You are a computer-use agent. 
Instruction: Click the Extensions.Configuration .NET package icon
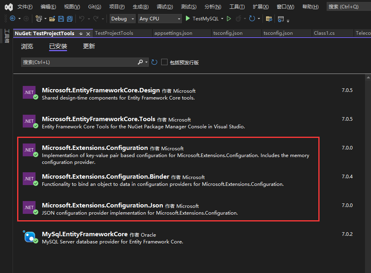click(x=30, y=150)
